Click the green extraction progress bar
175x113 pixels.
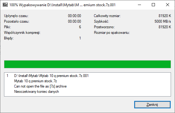pyautogui.click(x=87, y=64)
